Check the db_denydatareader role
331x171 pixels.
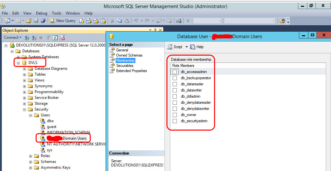[175, 102]
